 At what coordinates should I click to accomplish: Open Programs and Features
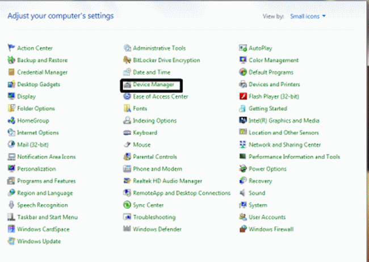tap(46, 181)
